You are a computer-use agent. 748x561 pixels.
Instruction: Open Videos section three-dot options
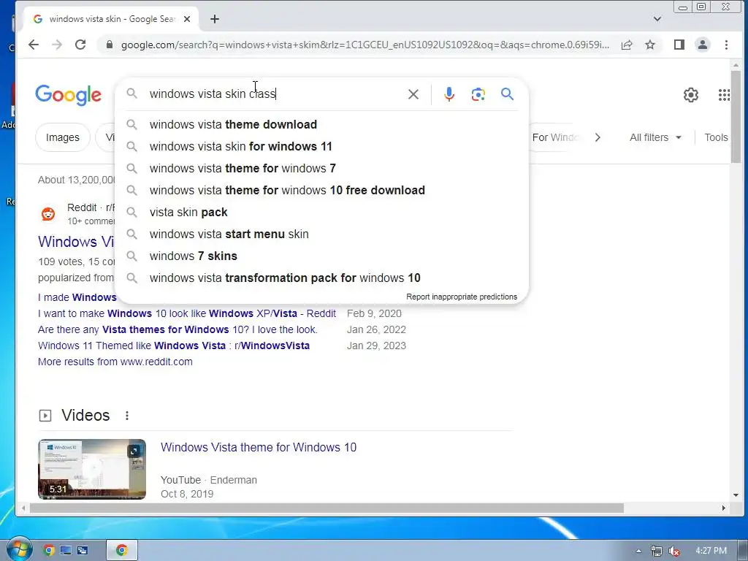point(127,416)
